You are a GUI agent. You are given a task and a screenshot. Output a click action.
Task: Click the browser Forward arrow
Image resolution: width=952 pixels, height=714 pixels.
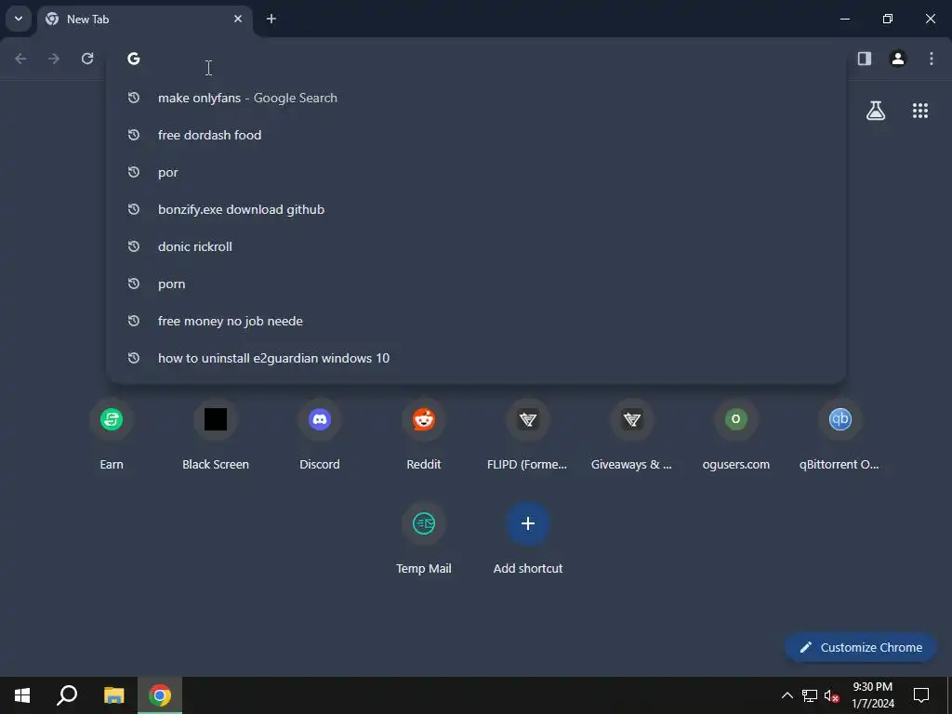click(x=54, y=59)
